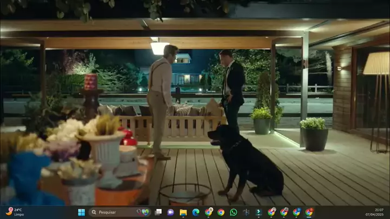Click far-right taskbar edge to show desktop
The height and width of the screenshot is (219, 390).
(x=389, y=212)
